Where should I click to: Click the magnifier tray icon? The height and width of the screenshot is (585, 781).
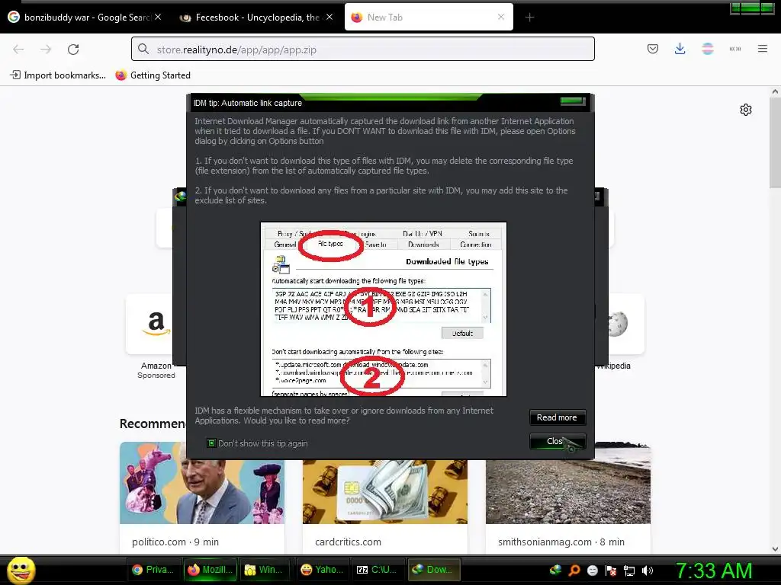pos(574,570)
